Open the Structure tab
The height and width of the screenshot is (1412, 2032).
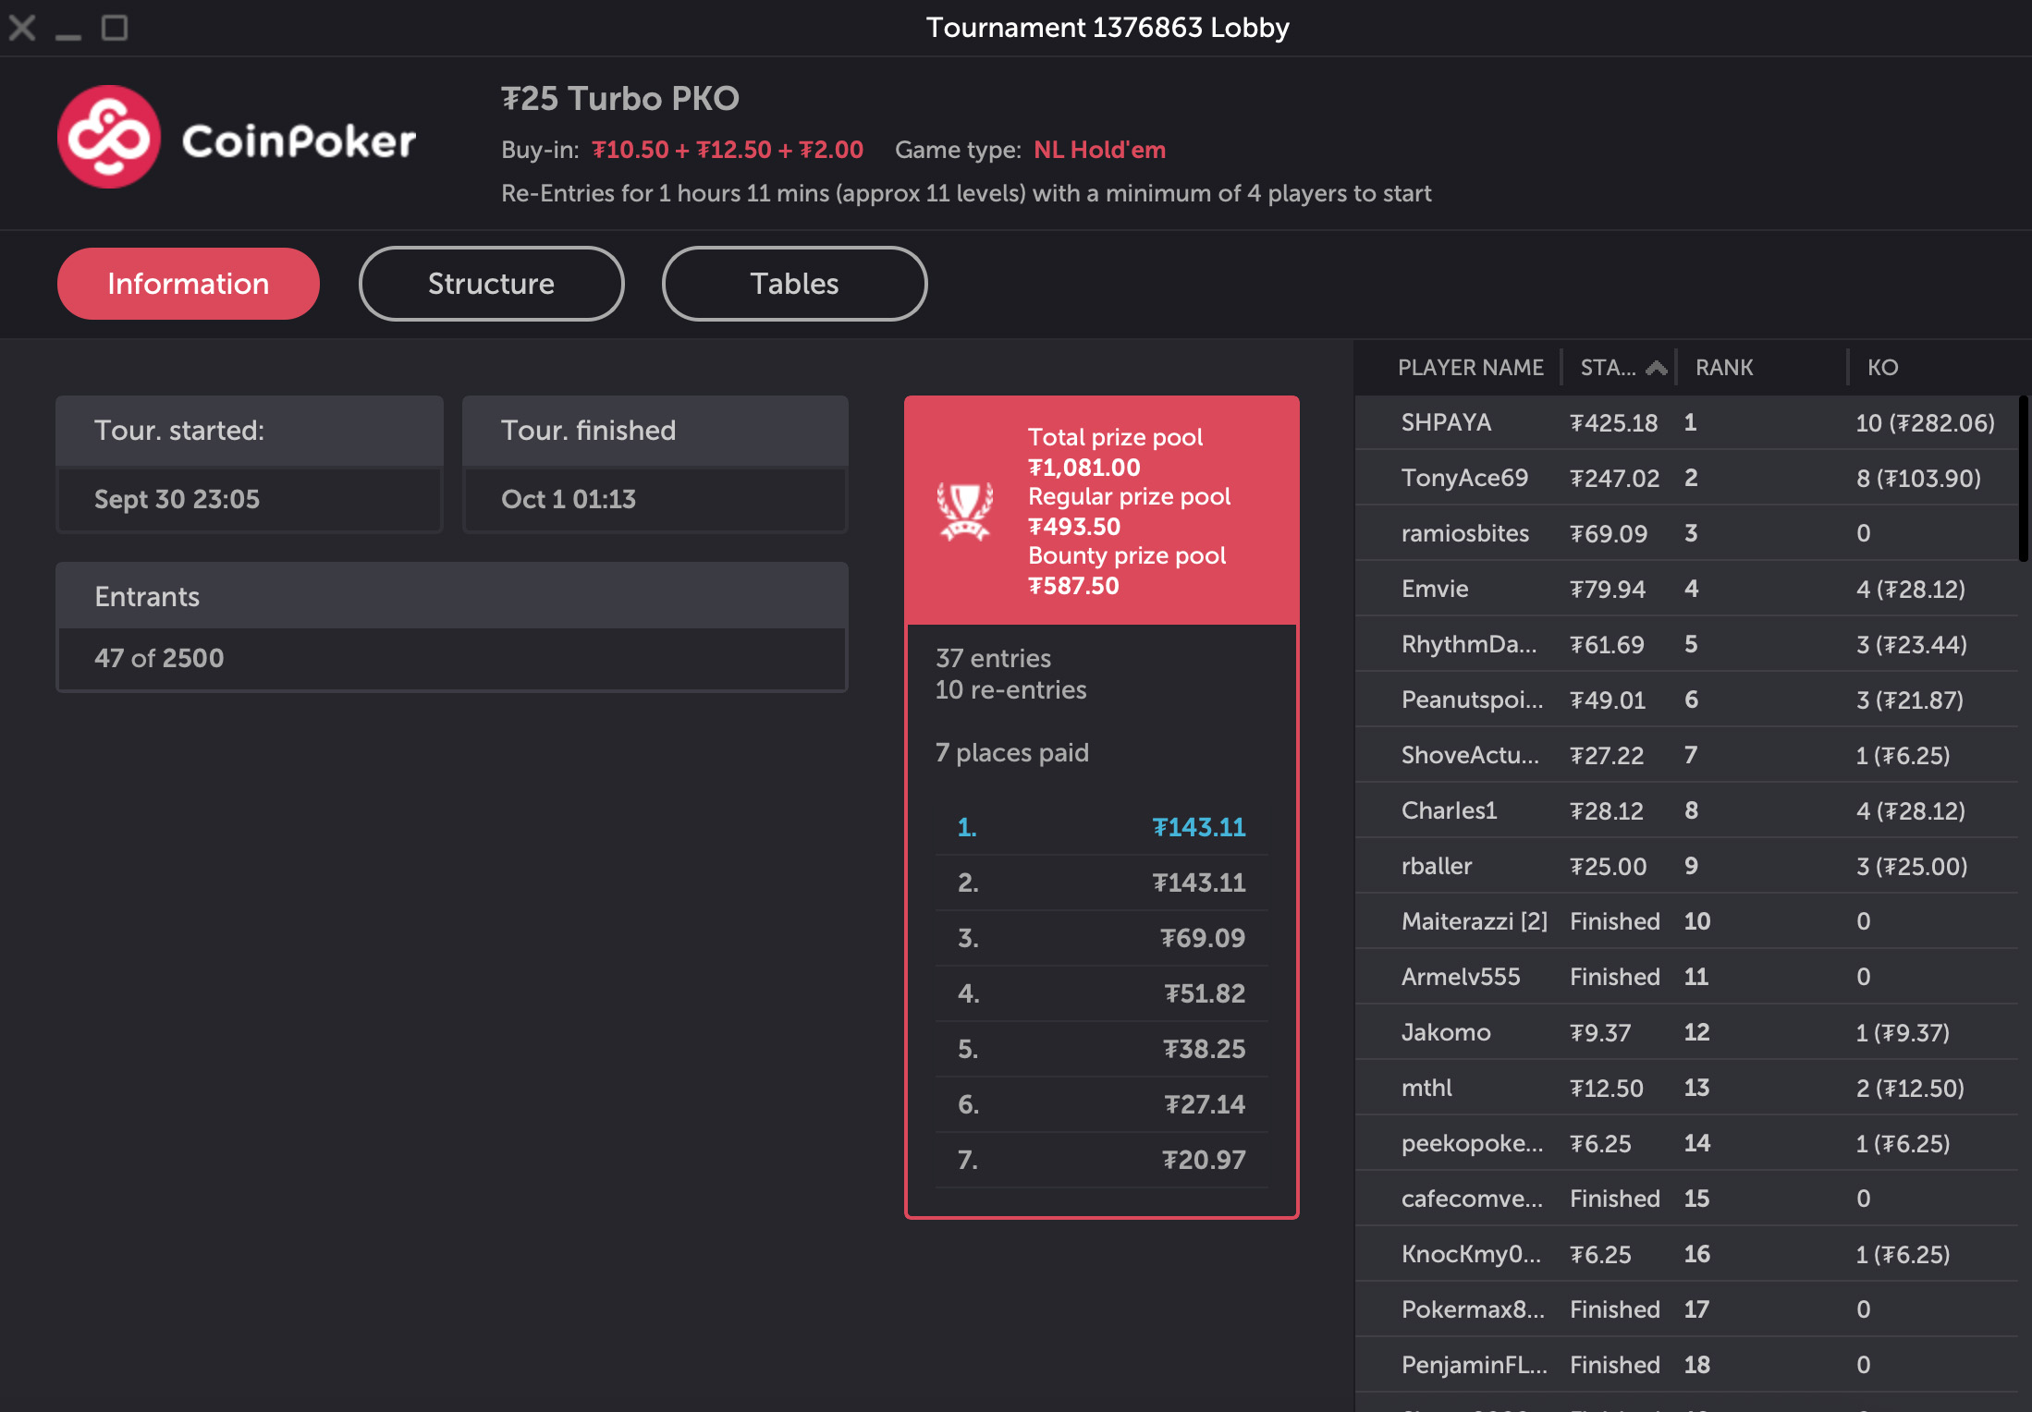[490, 284]
